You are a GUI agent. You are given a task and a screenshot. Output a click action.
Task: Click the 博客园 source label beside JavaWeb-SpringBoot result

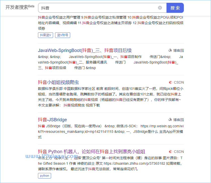(179, 50)
